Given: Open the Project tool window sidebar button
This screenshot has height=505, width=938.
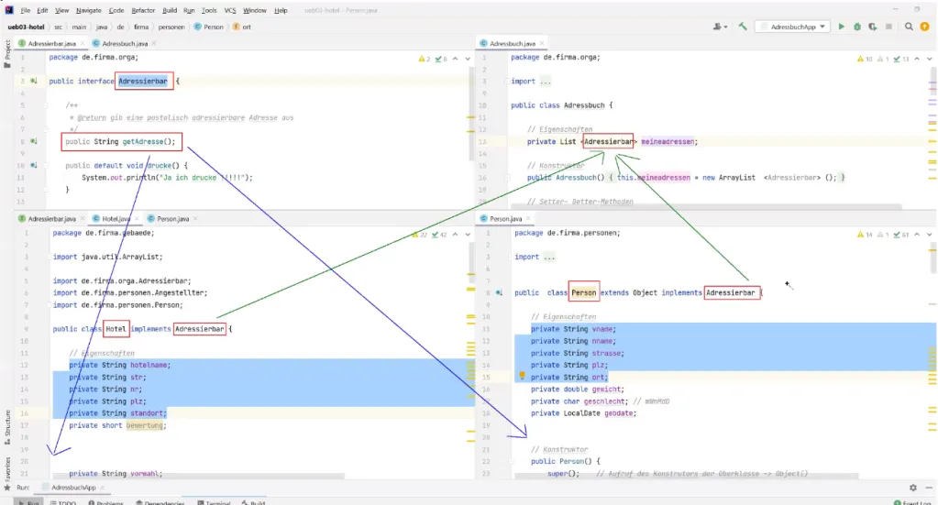Looking at the screenshot, I should pos(7,54).
